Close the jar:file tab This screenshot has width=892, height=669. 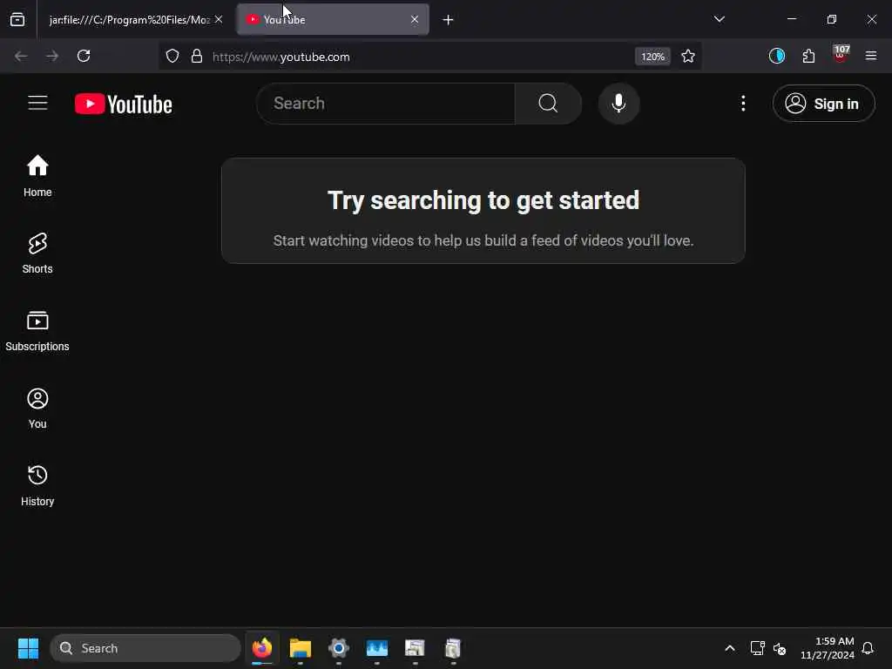(219, 19)
